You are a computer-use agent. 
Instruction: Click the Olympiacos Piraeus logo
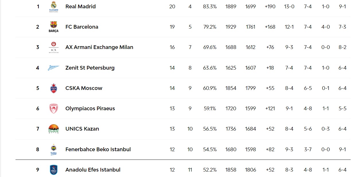[x=54, y=109]
